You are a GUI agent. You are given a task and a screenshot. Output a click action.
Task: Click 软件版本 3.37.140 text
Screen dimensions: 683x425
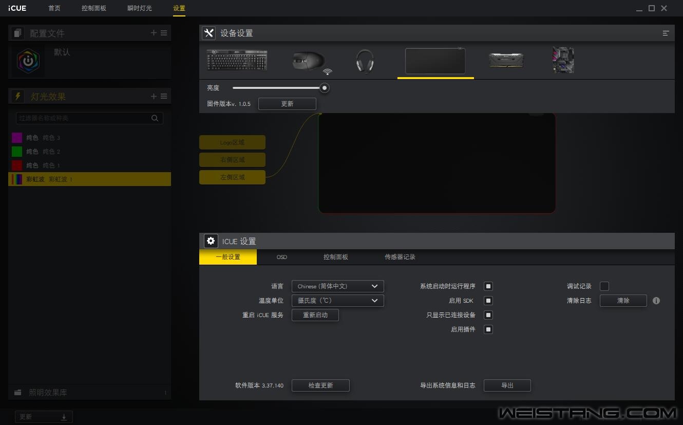[x=259, y=385]
